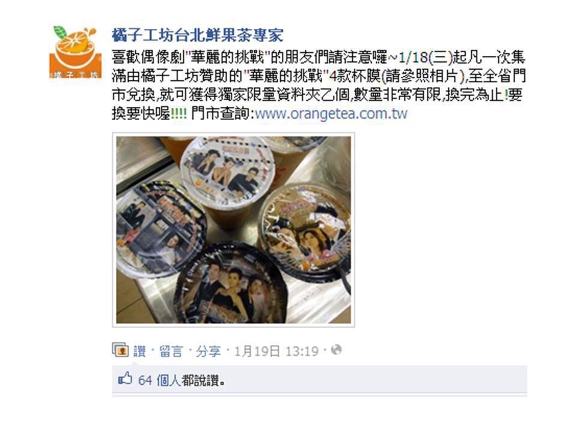
Task: View the 64 個人 likers list
Action: (159, 380)
